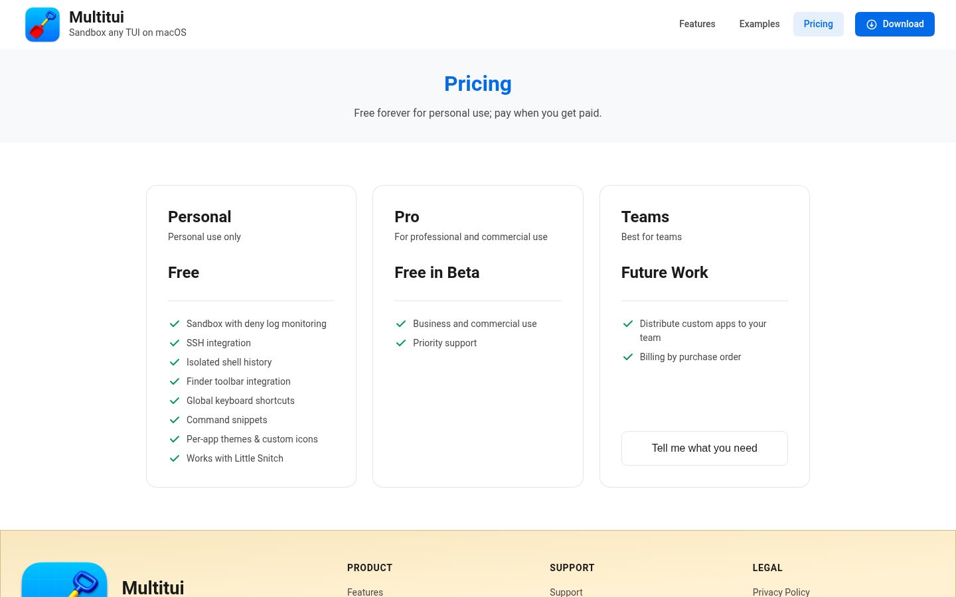Viewport: 956px width, 597px height.
Task: Click checkmark beside Command snippets
Action: [x=175, y=420]
